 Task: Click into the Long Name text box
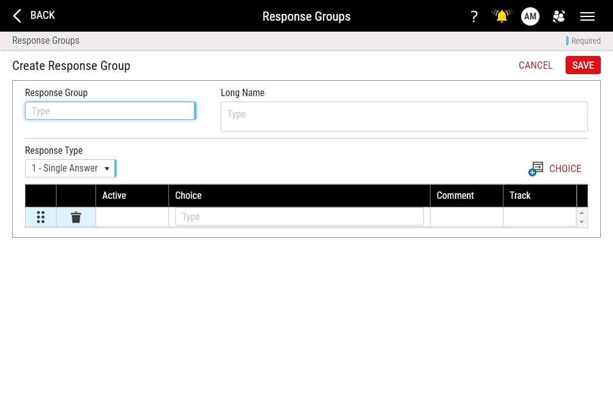pyautogui.click(x=404, y=117)
